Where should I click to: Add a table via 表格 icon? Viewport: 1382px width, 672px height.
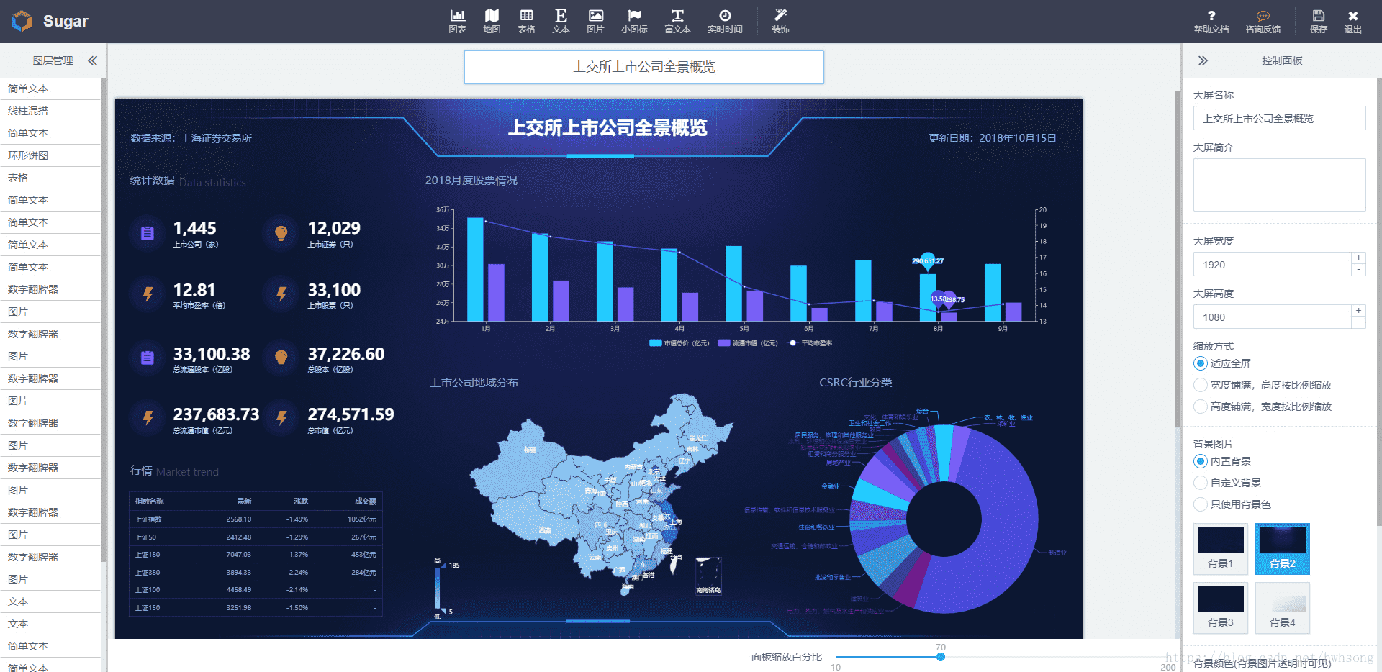coord(526,21)
